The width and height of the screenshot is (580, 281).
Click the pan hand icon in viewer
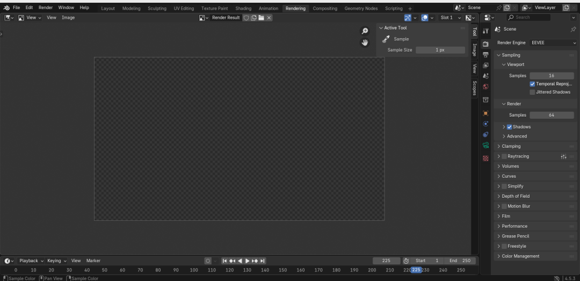coord(365,42)
